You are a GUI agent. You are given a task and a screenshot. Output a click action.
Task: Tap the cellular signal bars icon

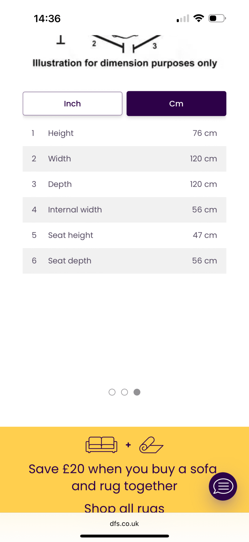[x=183, y=19]
